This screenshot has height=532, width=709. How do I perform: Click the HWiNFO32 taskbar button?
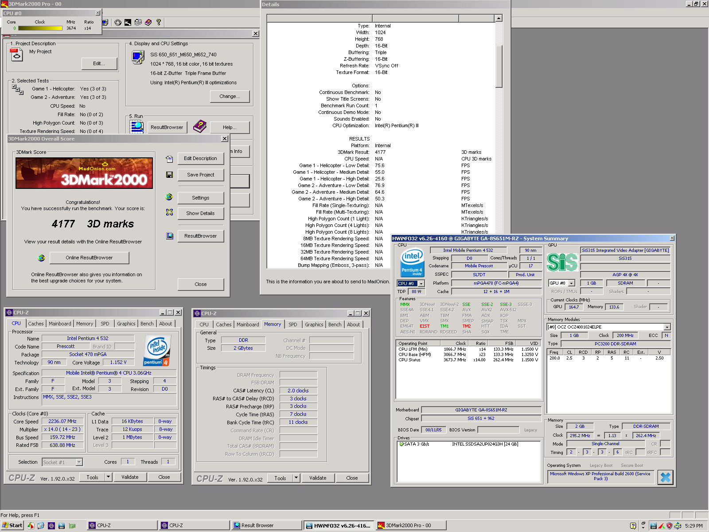coord(339,525)
